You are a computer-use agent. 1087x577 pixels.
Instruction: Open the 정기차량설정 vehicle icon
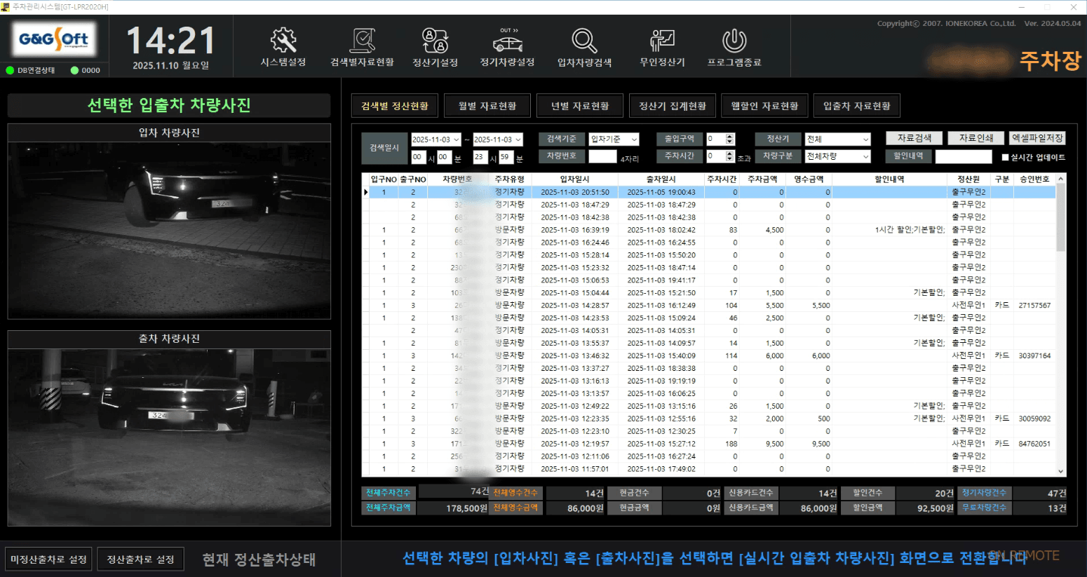click(506, 46)
